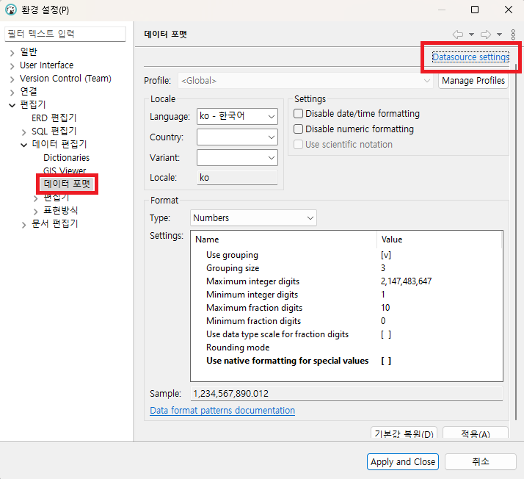524x479 pixels.
Task: Click the DBeaver app icon in title bar
Action: point(11,10)
